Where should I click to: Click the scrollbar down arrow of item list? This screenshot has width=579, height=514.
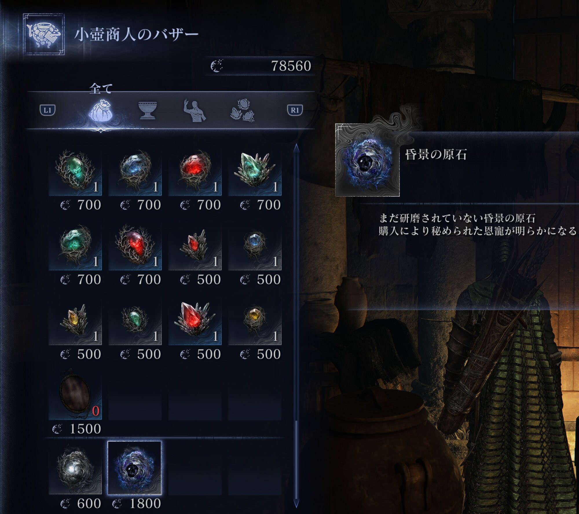click(x=296, y=504)
